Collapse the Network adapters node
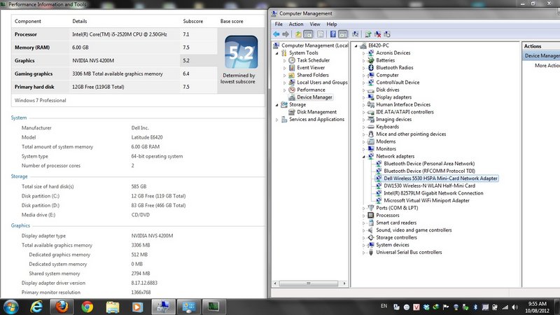Viewport: 560px width, 315px height. pyautogui.click(x=363, y=156)
